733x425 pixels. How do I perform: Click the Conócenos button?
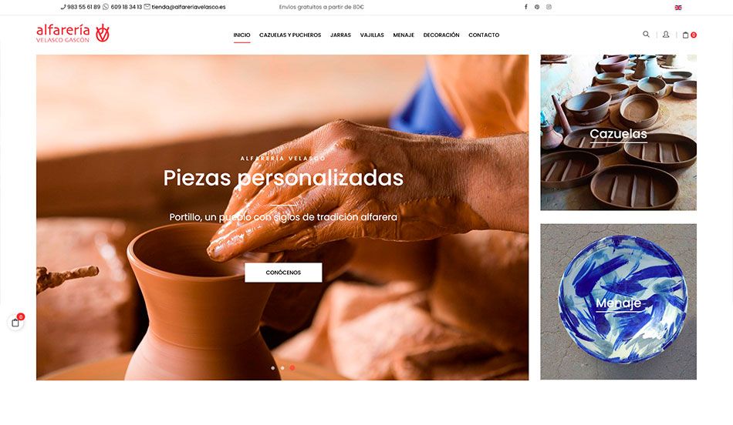pyautogui.click(x=283, y=273)
